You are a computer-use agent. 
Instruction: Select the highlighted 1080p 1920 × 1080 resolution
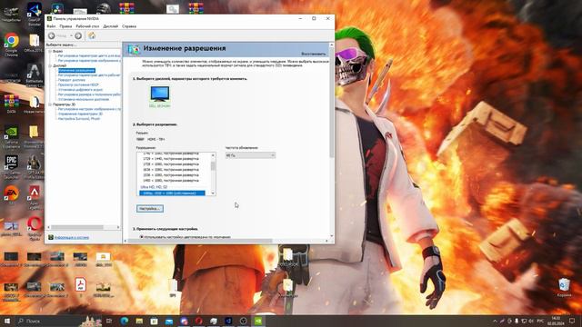coord(172,193)
